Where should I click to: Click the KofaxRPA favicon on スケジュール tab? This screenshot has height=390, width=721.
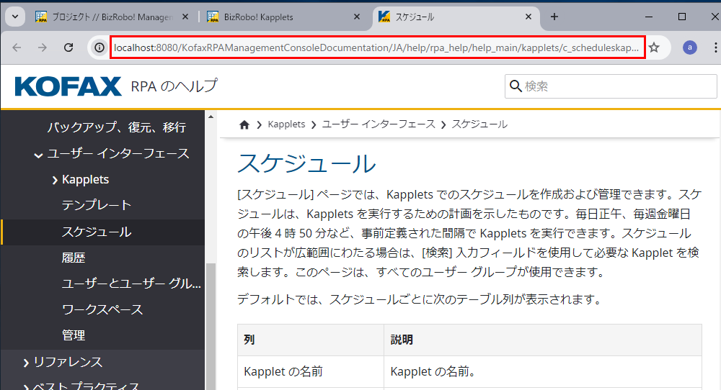click(x=384, y=17)
